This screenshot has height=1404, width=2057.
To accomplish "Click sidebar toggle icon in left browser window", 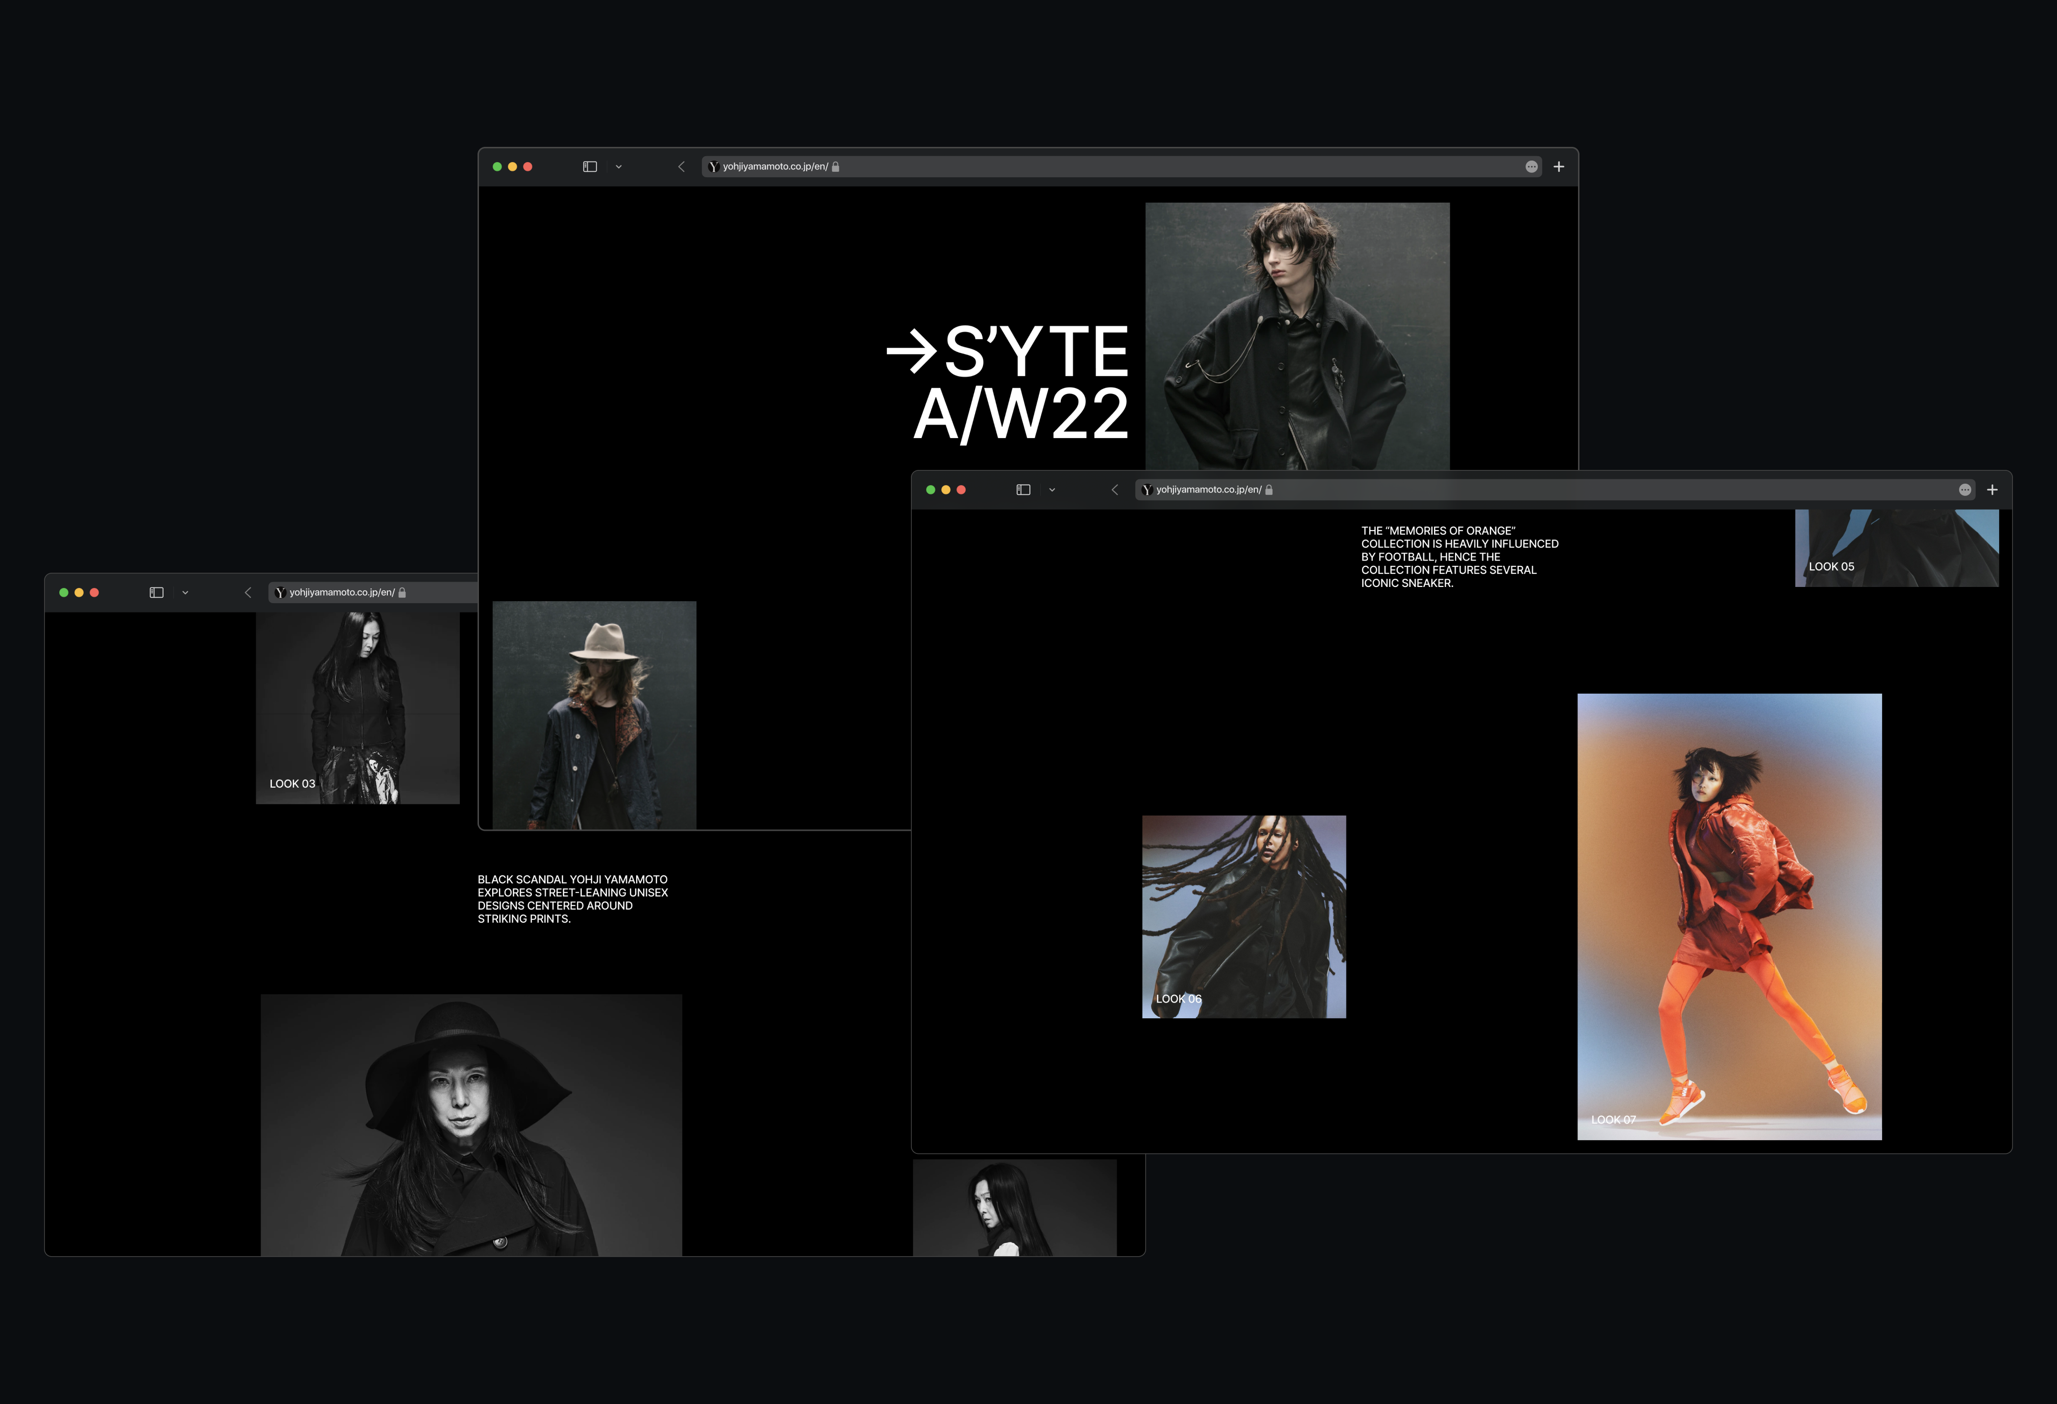I will click(x=157, y=593).
